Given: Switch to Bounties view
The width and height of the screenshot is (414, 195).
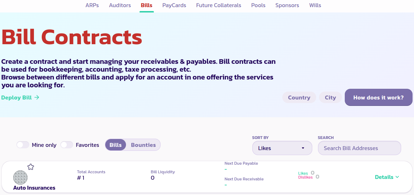Looking at the screenshot, I should (x=143, y=145).
